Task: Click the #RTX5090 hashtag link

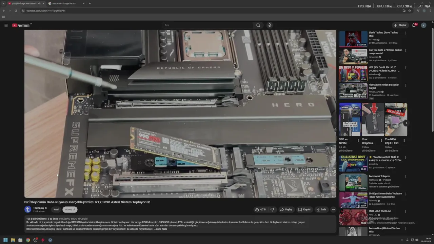Action: click(64, 219)
